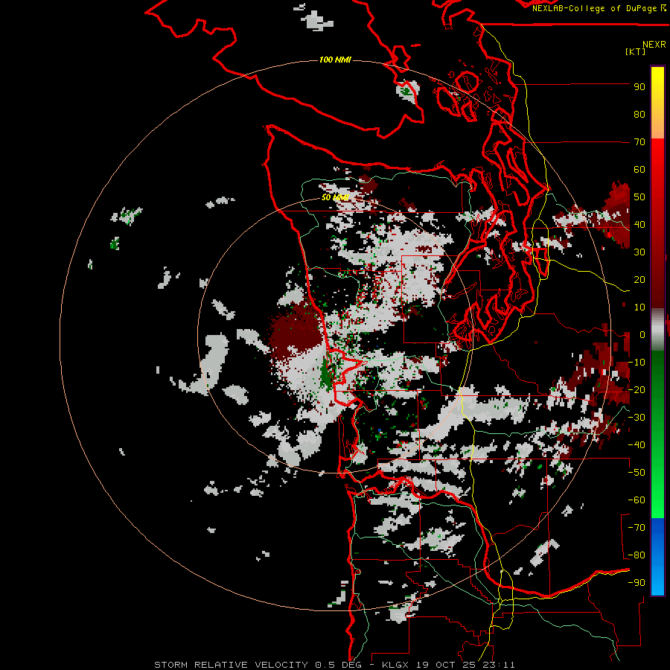Click the -90 value on the velocity scale
Screen dimensions: 670x670
[x=636, y=583]
